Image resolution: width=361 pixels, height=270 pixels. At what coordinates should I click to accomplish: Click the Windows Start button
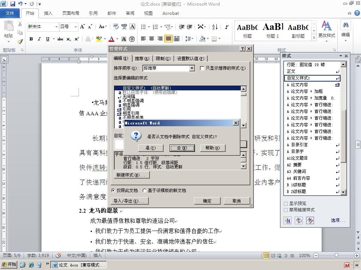click(9, 265)
